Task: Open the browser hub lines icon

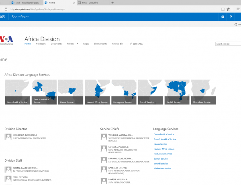Action: pyautogui.click(x=238, y=9)
